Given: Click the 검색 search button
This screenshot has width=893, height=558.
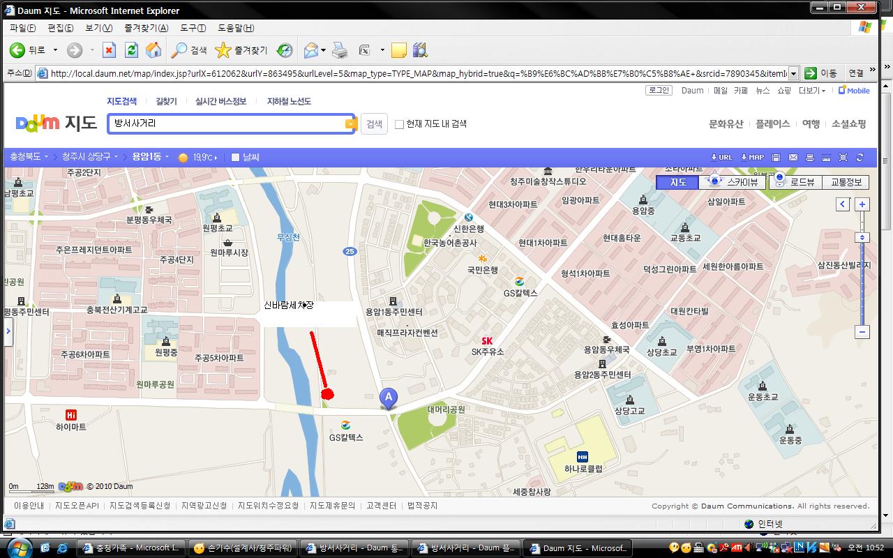Looking at the screenshot, I should (x=374, y=124).
